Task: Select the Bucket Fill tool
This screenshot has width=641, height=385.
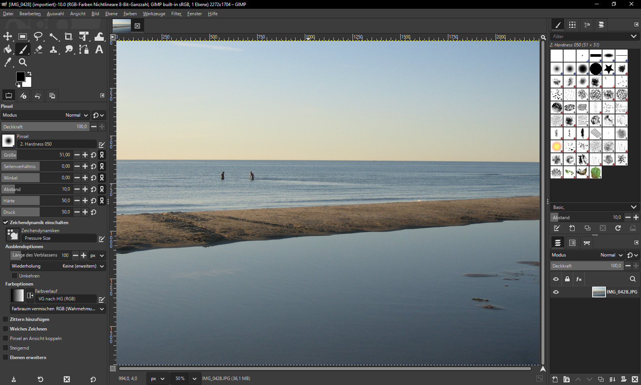Action: point(8,50)
